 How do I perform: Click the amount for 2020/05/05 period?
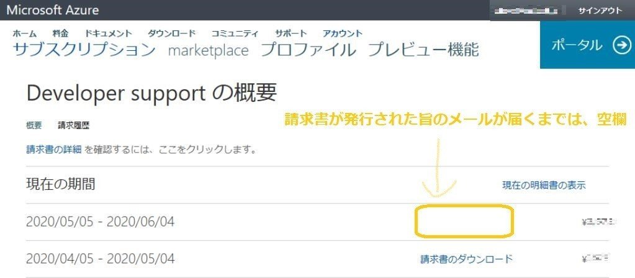point(598,222)
